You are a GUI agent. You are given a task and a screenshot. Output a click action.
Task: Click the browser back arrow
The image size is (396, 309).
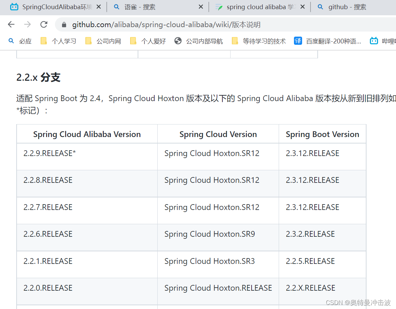click(12, 24)
